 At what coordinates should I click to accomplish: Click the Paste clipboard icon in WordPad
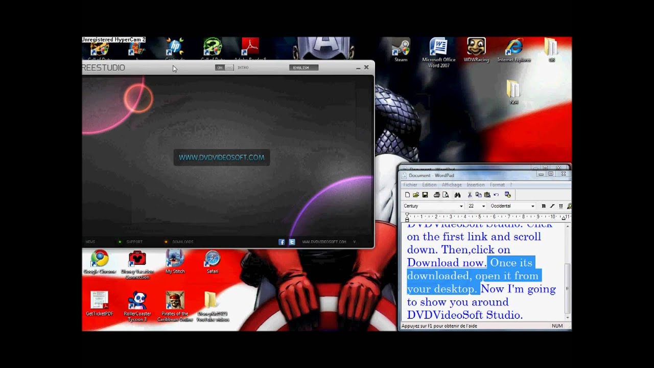click(x=487, y=195)
